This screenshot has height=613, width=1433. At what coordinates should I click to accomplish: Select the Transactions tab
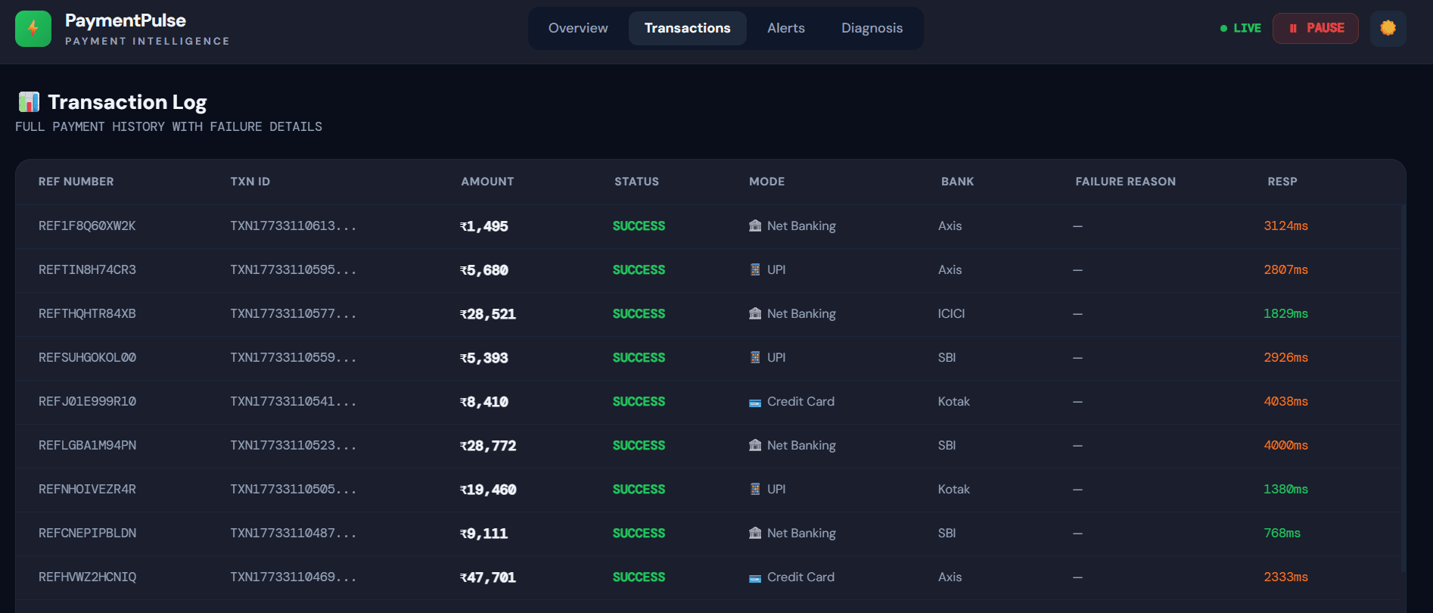point(688,28)
